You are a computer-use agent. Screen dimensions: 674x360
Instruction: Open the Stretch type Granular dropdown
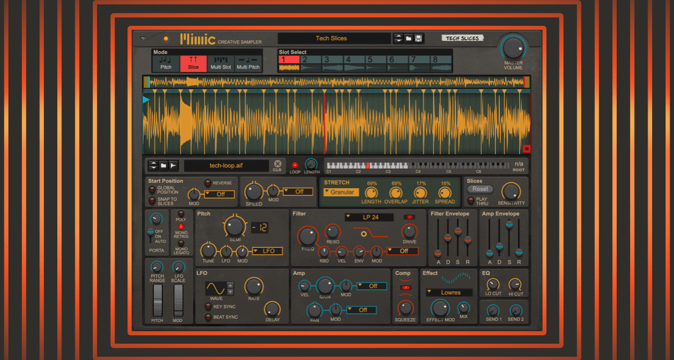click(341, 192)
